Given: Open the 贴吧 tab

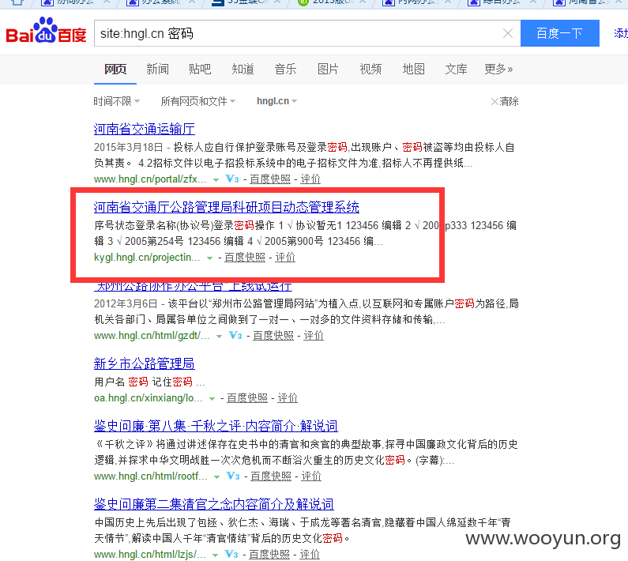Looking at the screenshot, I should pyautogui.click(x=200, y=70).
